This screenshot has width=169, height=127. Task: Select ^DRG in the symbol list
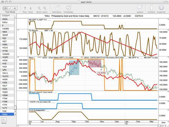tap(7, 45)
